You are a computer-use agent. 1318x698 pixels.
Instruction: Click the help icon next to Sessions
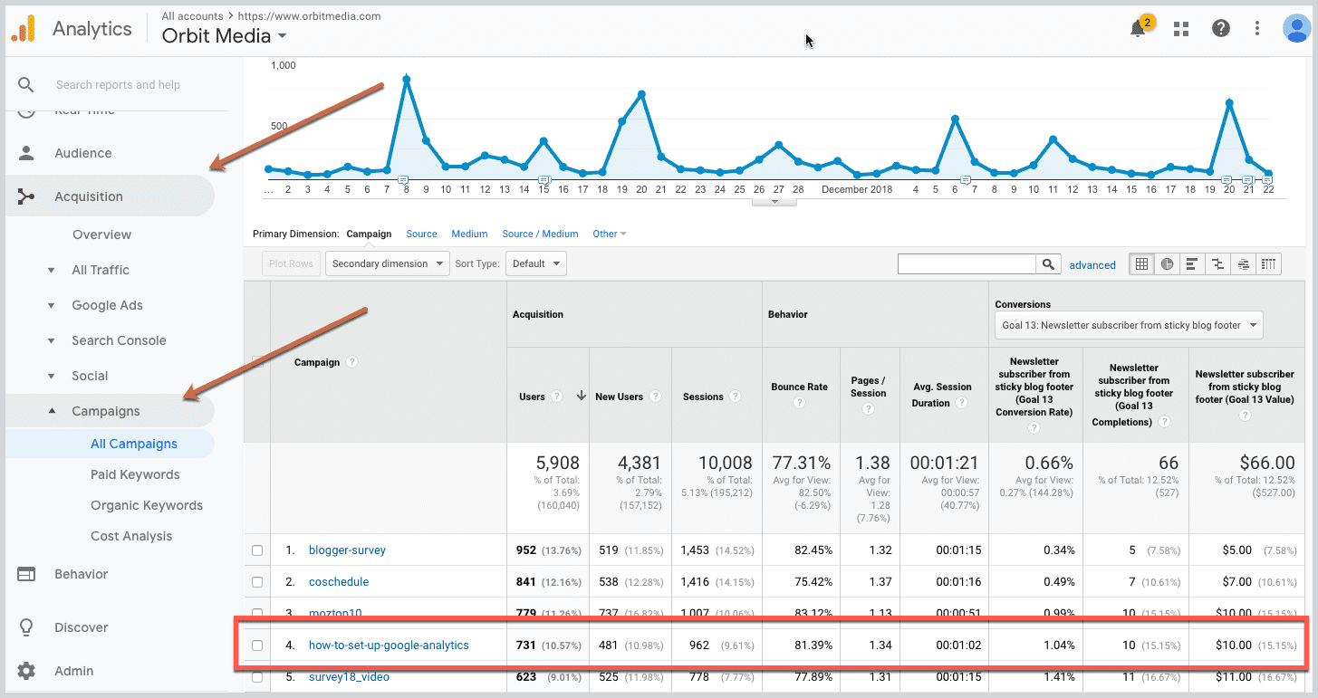click(x=735, y=397)
